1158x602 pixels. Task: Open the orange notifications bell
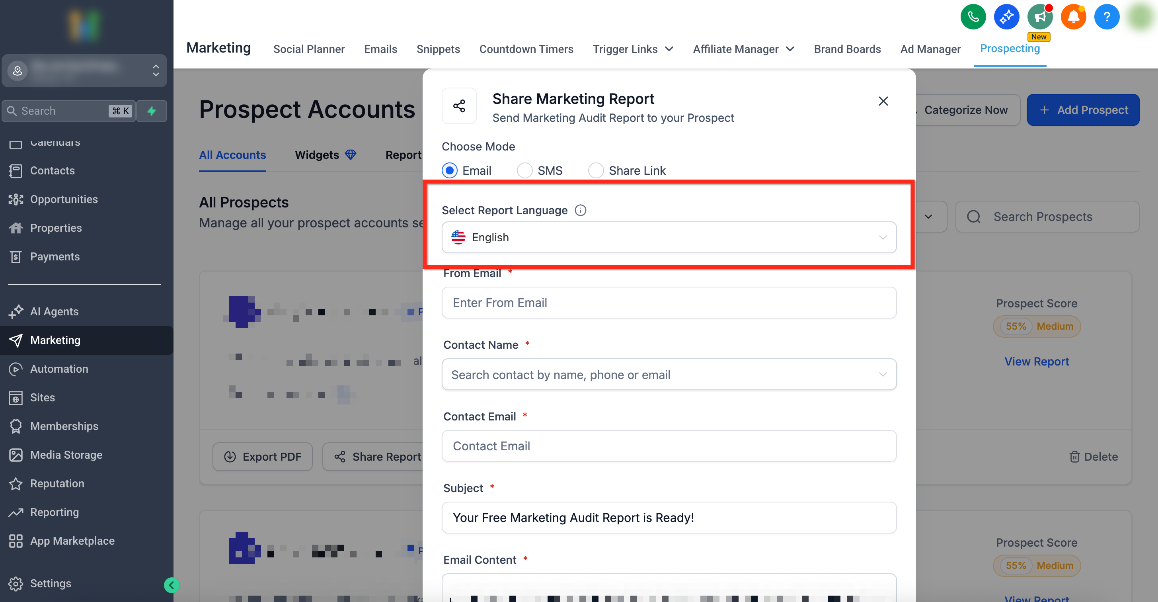coord(1073,17)
